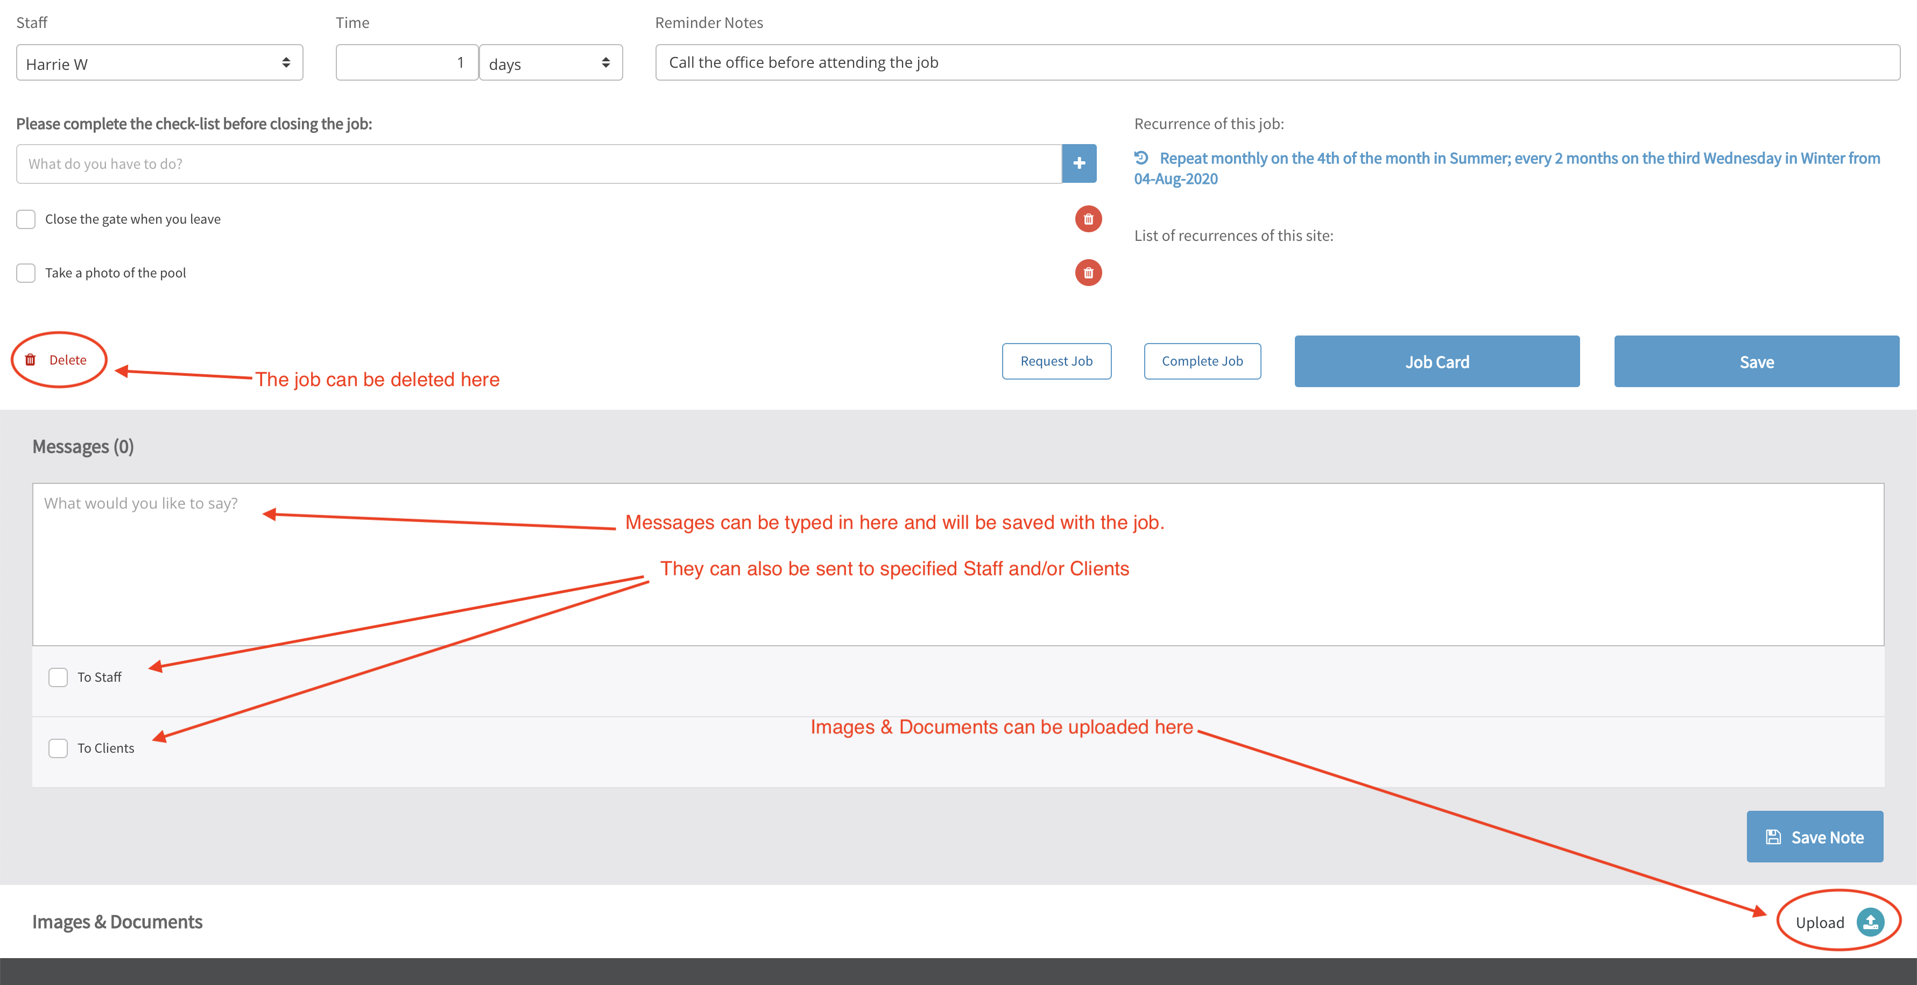1917x985 pixels.
Task: Click the checklist instruction 'Please complete the check-list' text
Action: point(194,124)
